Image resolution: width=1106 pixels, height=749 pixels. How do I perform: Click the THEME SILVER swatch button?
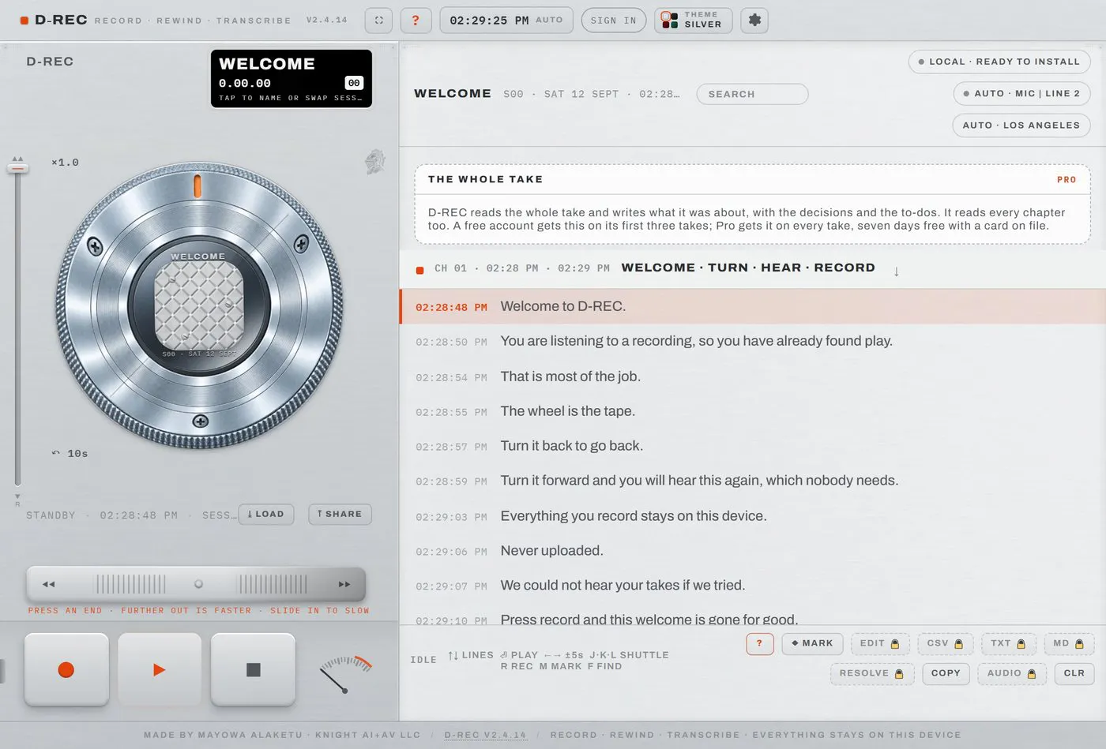click(x=693, y=21)
